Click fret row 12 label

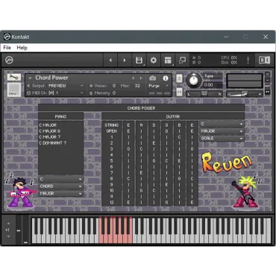[111, 203]
